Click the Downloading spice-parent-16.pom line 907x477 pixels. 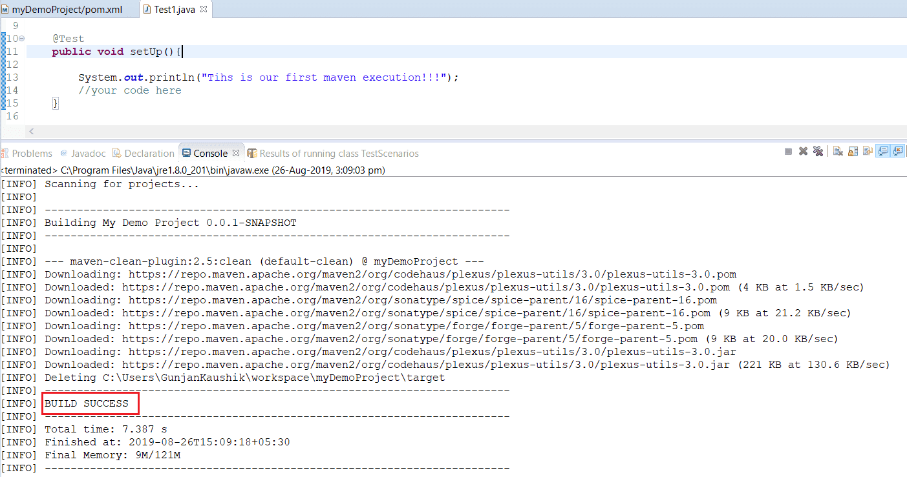click(381, 300)
